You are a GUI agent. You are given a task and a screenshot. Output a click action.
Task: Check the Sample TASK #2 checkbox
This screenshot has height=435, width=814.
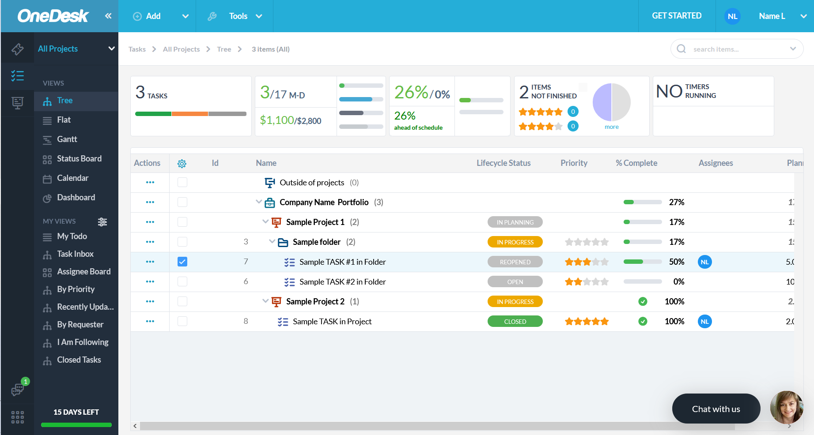(x=182, y=281)
